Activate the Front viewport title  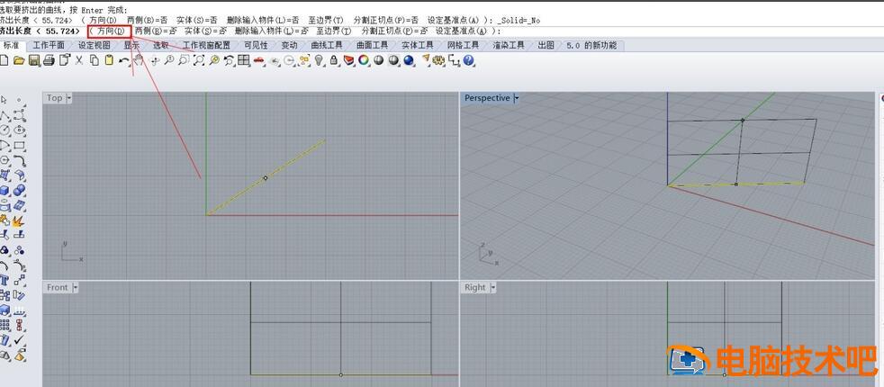[x=57, y=287]
